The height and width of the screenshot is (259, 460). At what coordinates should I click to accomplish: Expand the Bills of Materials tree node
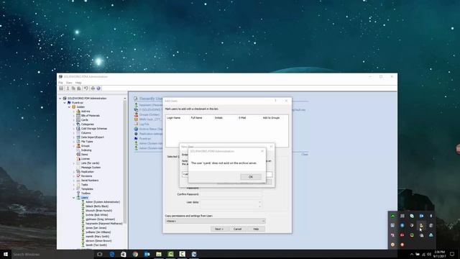tap(73, 116)
